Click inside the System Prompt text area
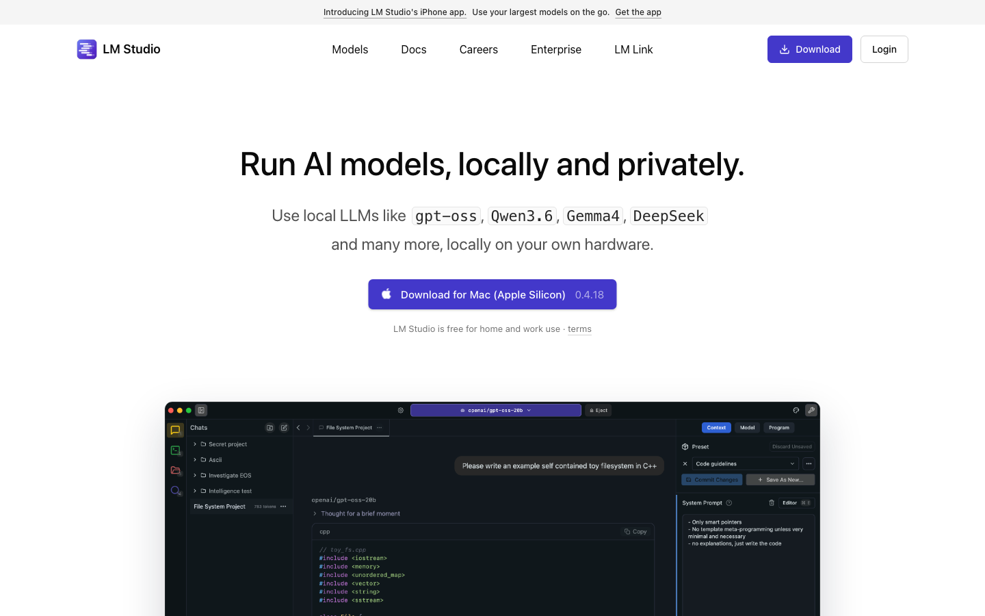 [749, 565]
